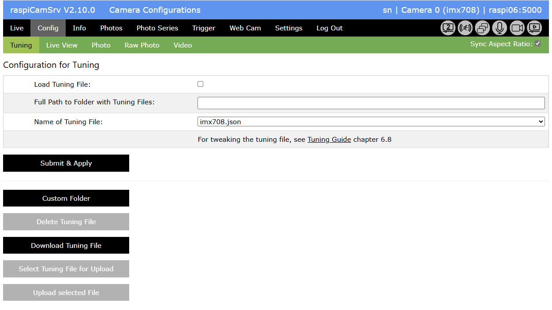Screen dimensions: 552x310
Task: Click the stacked frames photo series icon
Action: tap(482, 28)
